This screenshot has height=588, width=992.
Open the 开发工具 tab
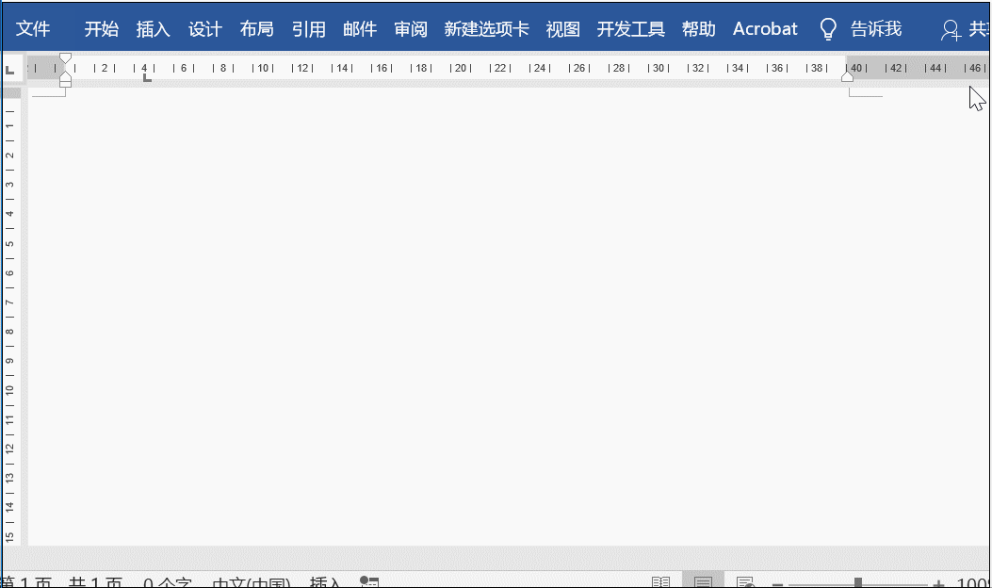(x=629, y=29)
